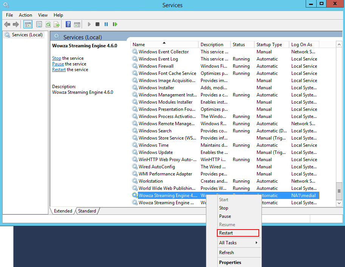Sort by the Log On As column header
The height and width of the screenshot is (267, 345).
(x=304, y=45)
